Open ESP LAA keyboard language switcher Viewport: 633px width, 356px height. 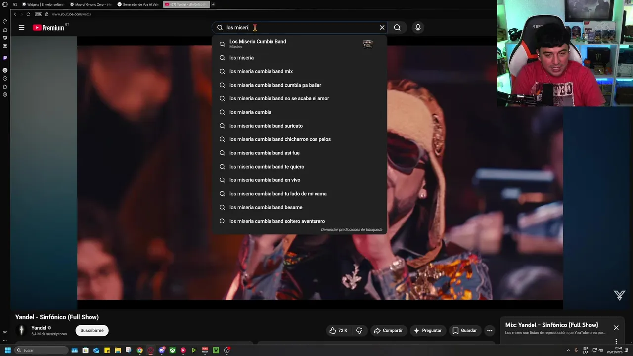(x=586, y=350)
